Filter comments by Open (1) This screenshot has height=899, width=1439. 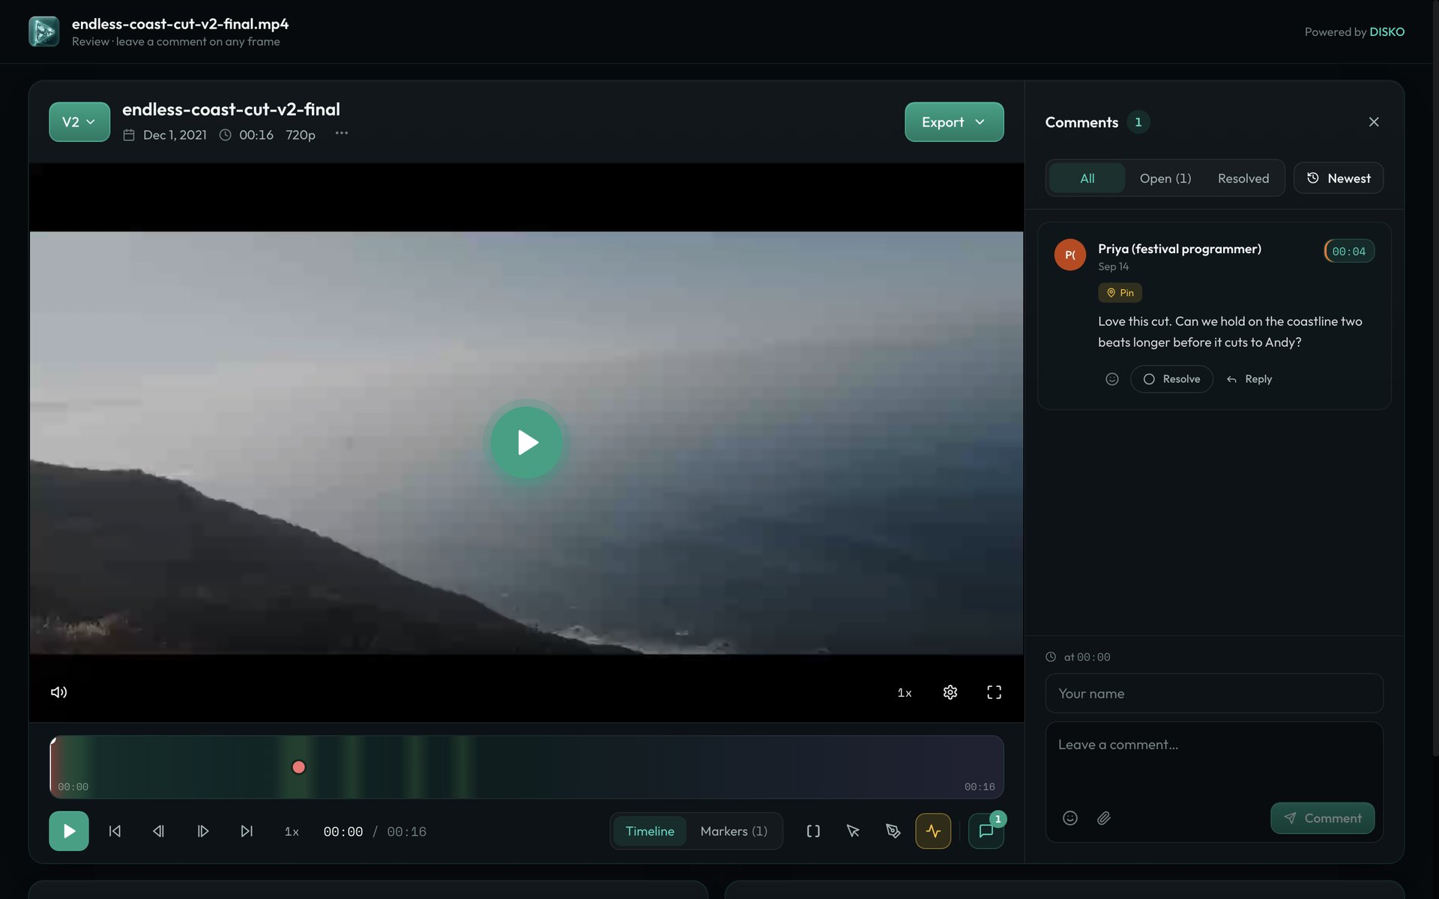1165,178
